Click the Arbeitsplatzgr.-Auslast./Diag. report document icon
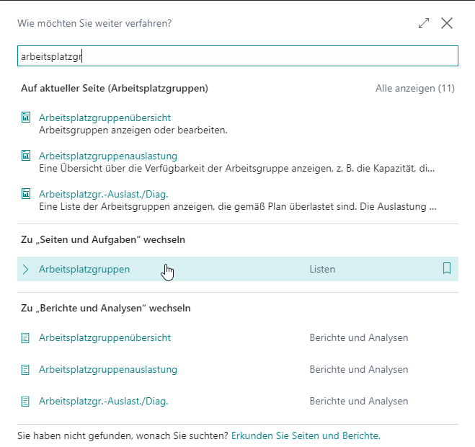The width and height of the screenshot is (475, 447). click(x=25, y=402)
